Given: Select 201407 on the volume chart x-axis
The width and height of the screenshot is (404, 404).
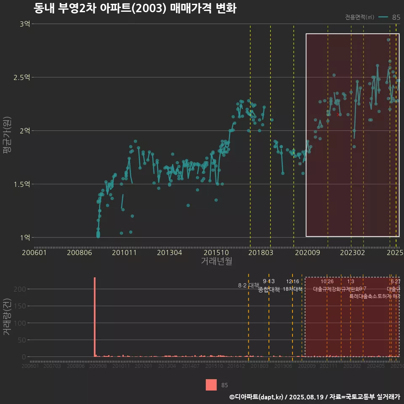Looking at the screenshot, I should 190,366.
